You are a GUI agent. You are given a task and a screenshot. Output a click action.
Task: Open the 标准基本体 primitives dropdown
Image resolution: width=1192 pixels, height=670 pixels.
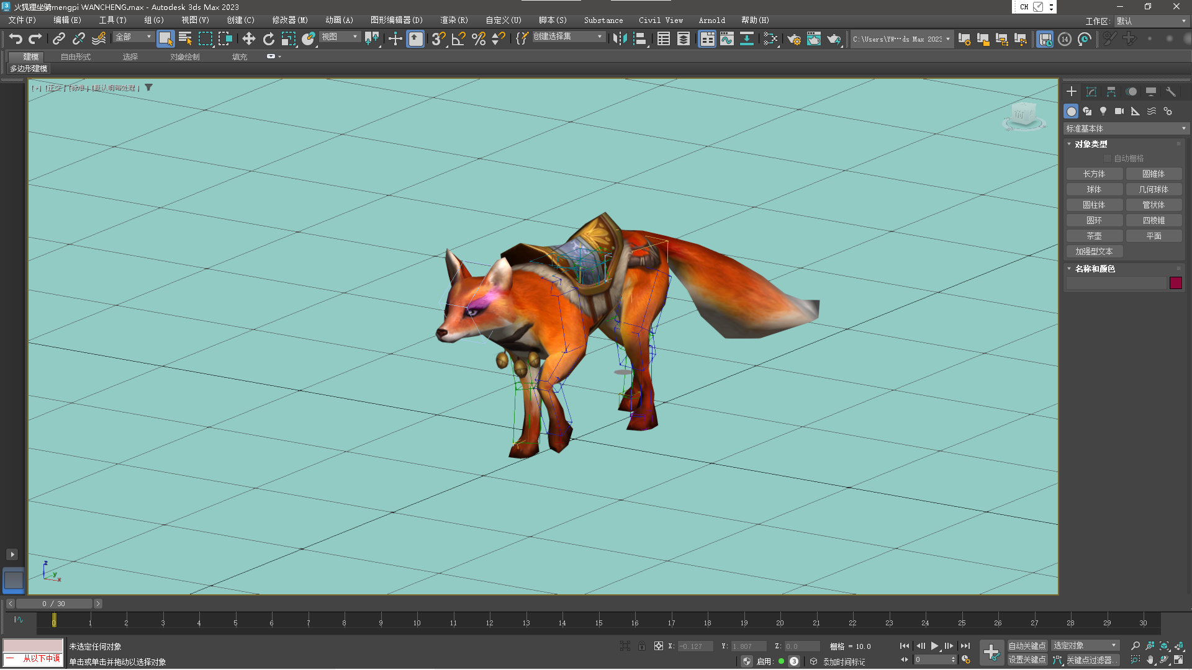tap(1126, 128)
